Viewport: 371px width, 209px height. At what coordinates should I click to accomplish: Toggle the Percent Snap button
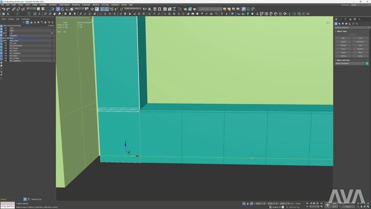pos(112,9)
